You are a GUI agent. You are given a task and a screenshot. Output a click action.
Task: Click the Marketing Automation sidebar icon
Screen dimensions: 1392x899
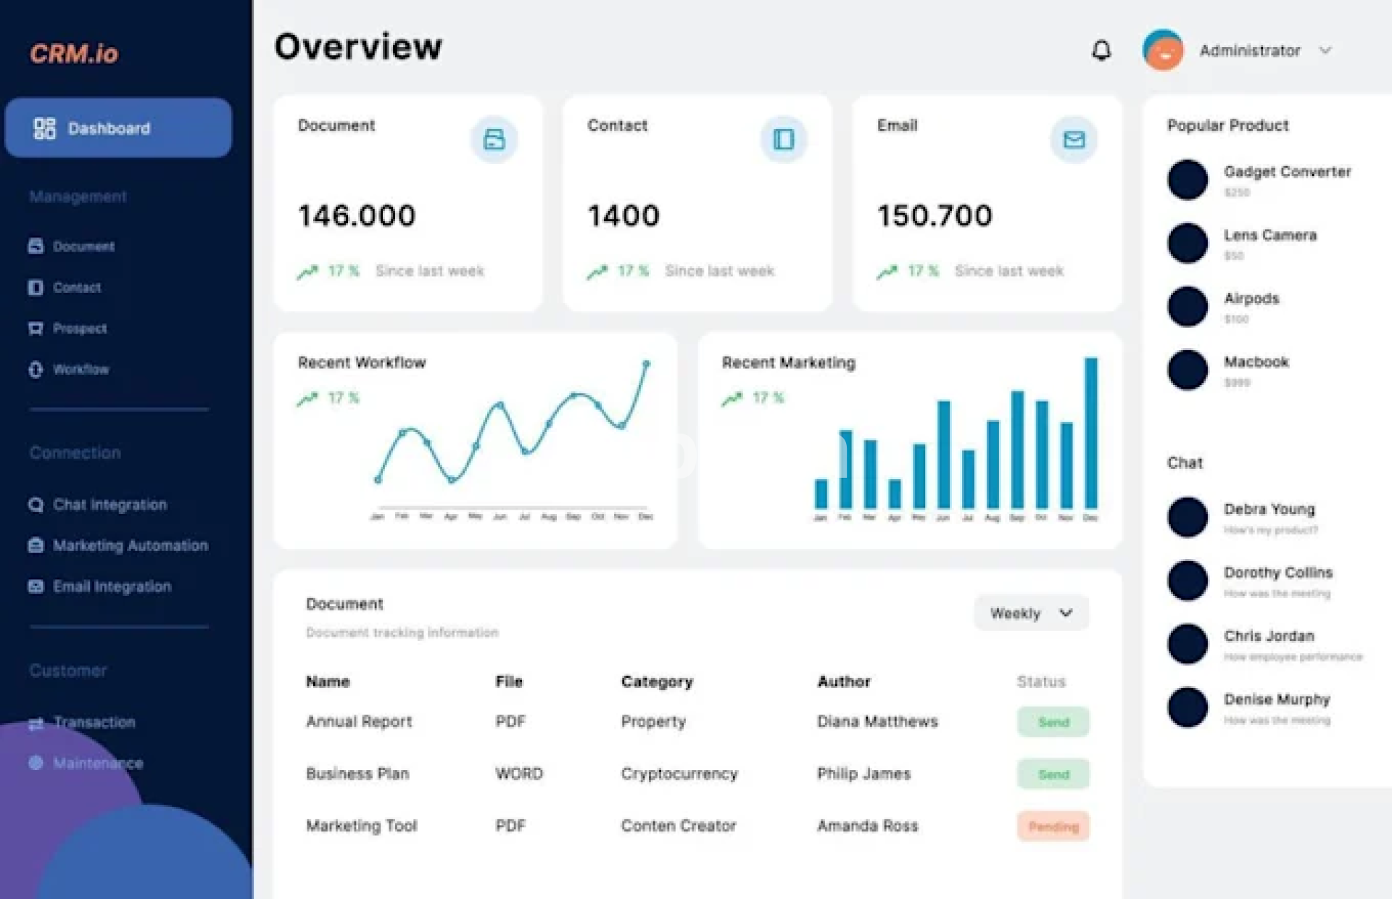[36, 545]
